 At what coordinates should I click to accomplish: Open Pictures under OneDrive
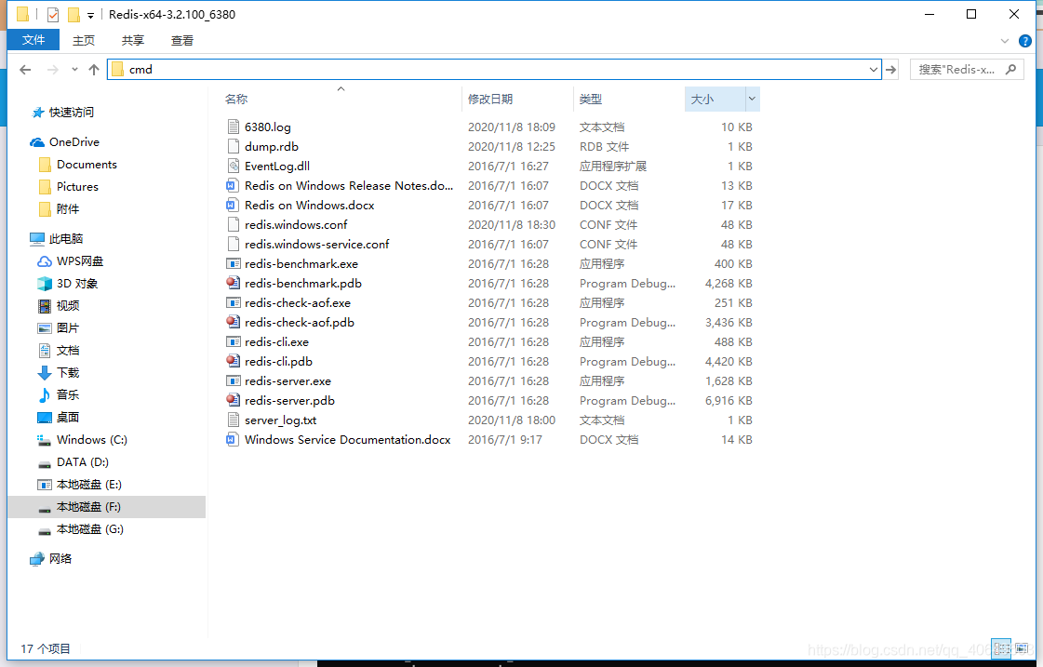[x=77, y=187]
